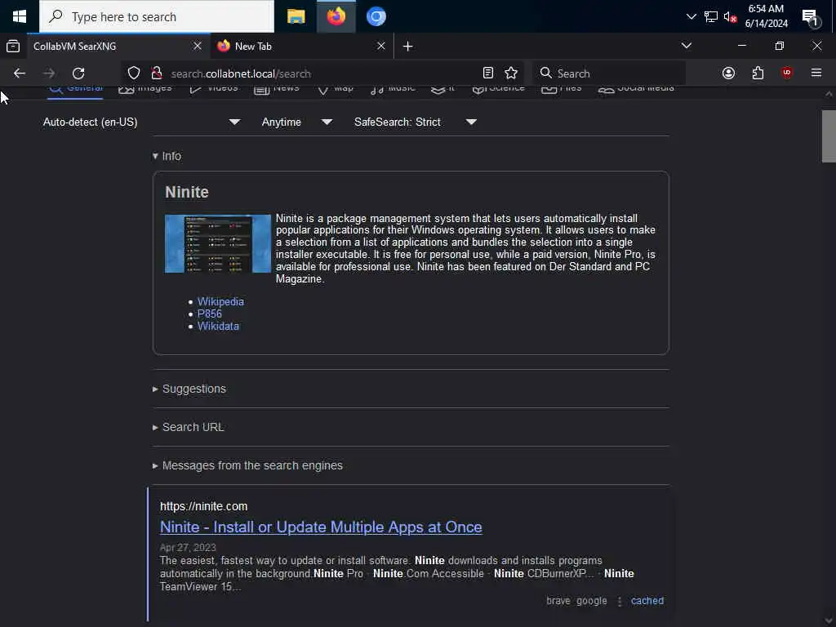Click the https://ninite.com result URL
Image resolution: width=836 pixels, height=627 pixels.
click(203, 506)
